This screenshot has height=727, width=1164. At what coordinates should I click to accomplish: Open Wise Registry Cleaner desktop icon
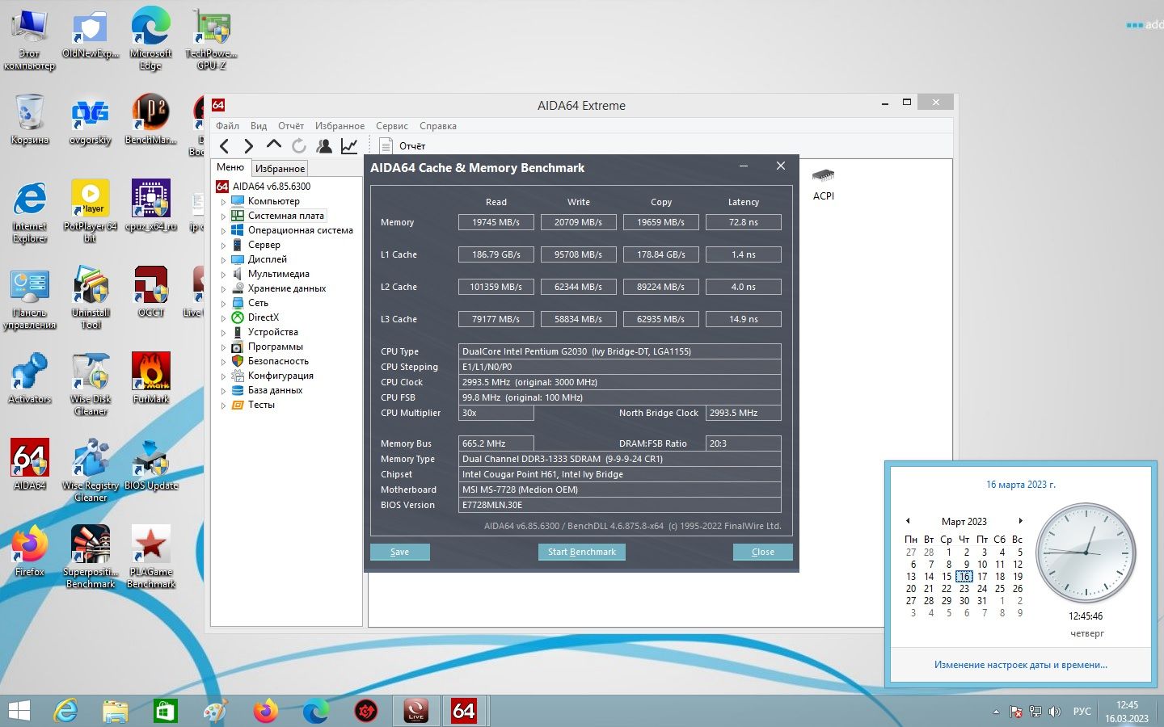(x=91, y=470)
